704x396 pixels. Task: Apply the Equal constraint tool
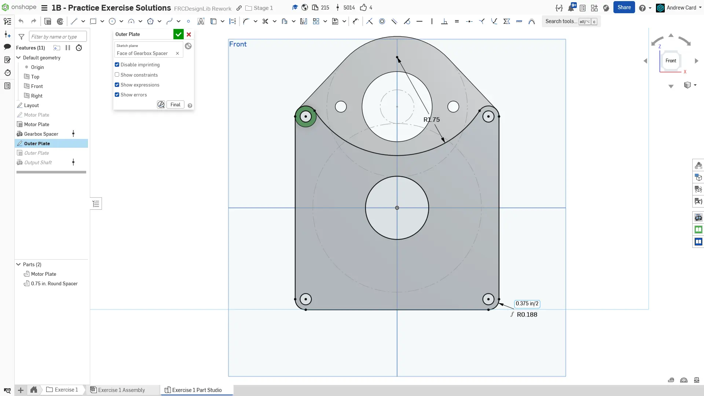coord(456,21)
